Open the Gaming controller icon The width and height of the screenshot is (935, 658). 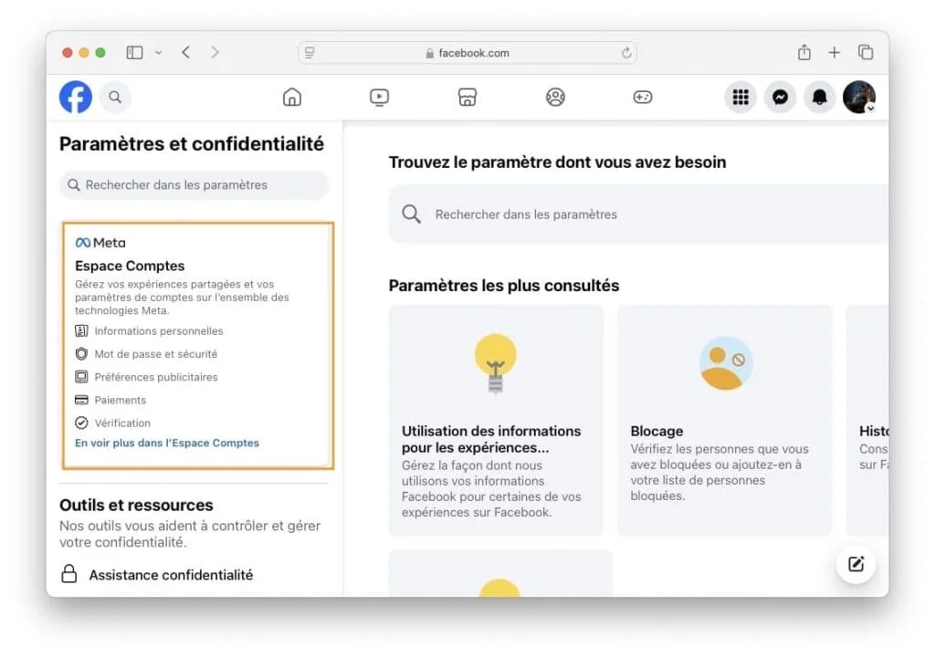(643, 97)
